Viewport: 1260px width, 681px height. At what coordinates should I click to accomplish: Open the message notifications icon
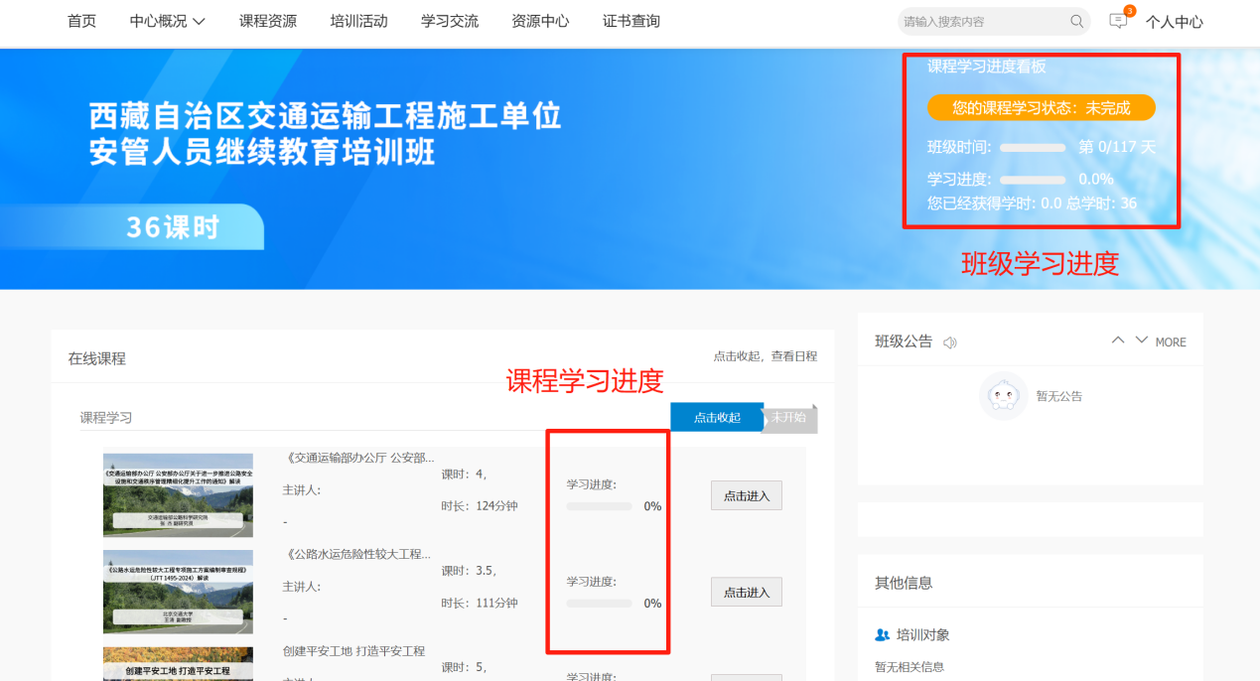point(1119,21)
